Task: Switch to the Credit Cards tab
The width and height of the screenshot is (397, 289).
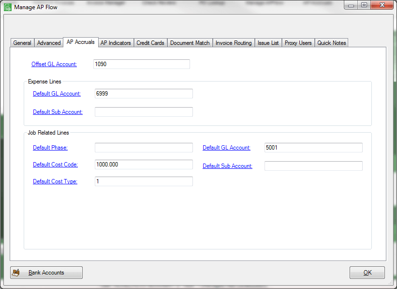Action: (150, 42)
